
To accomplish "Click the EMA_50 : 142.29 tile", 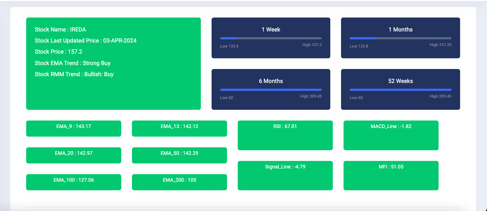I will click(179, 155).
